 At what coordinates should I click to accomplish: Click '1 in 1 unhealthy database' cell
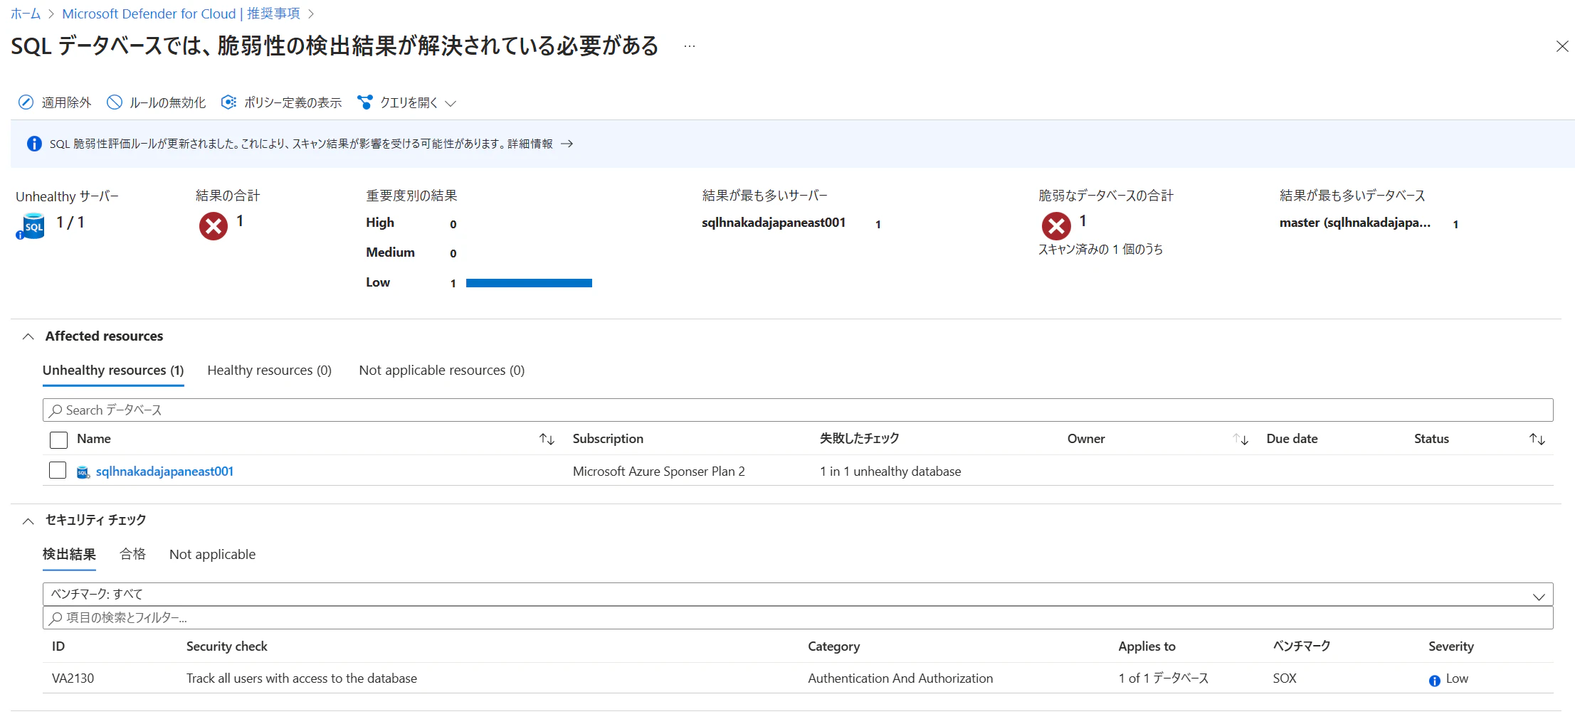890,472
